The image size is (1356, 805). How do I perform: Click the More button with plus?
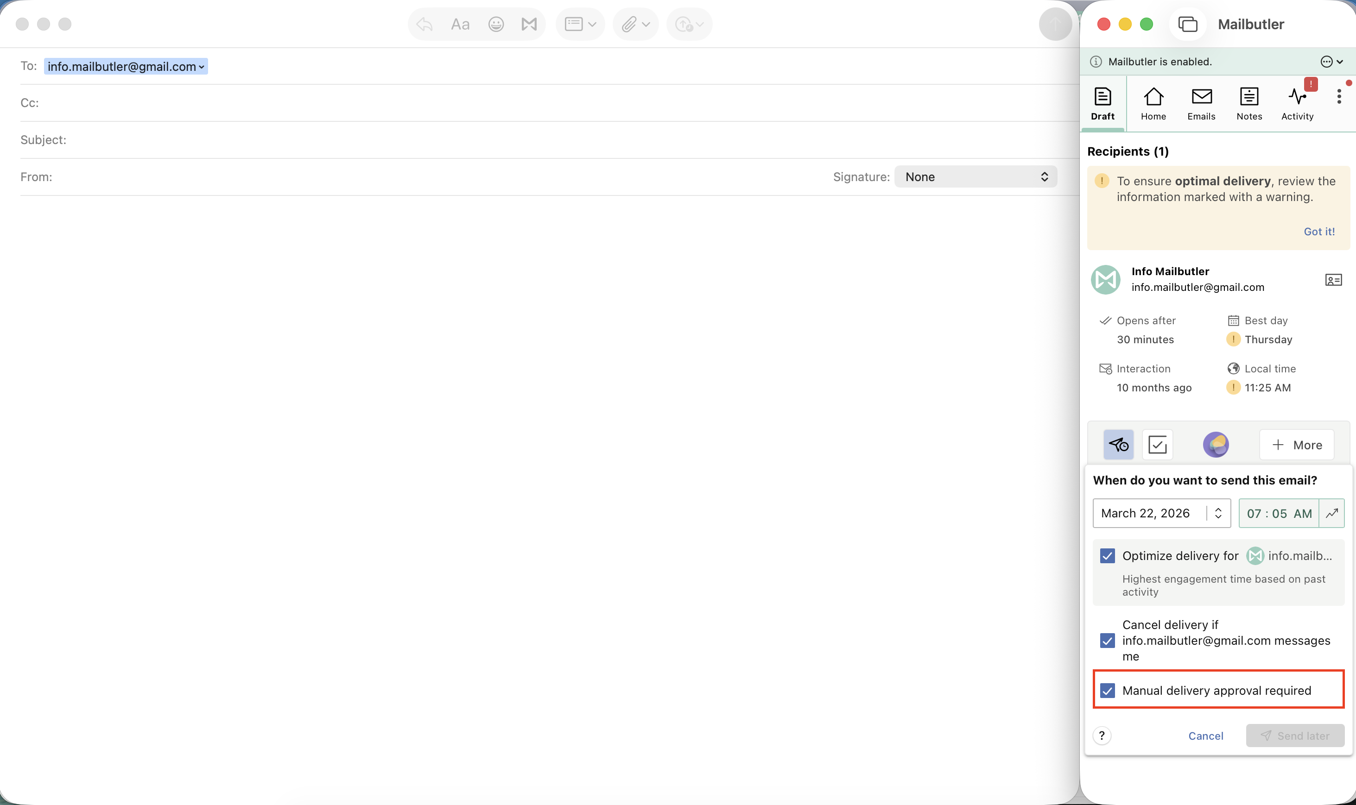1296,445
